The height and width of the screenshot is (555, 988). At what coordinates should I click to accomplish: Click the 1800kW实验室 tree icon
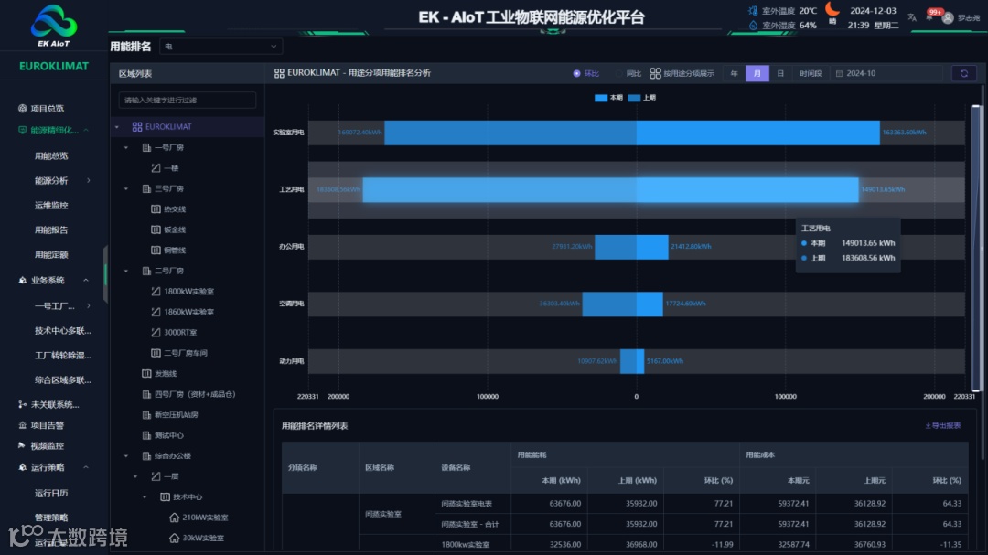(156, 291)
